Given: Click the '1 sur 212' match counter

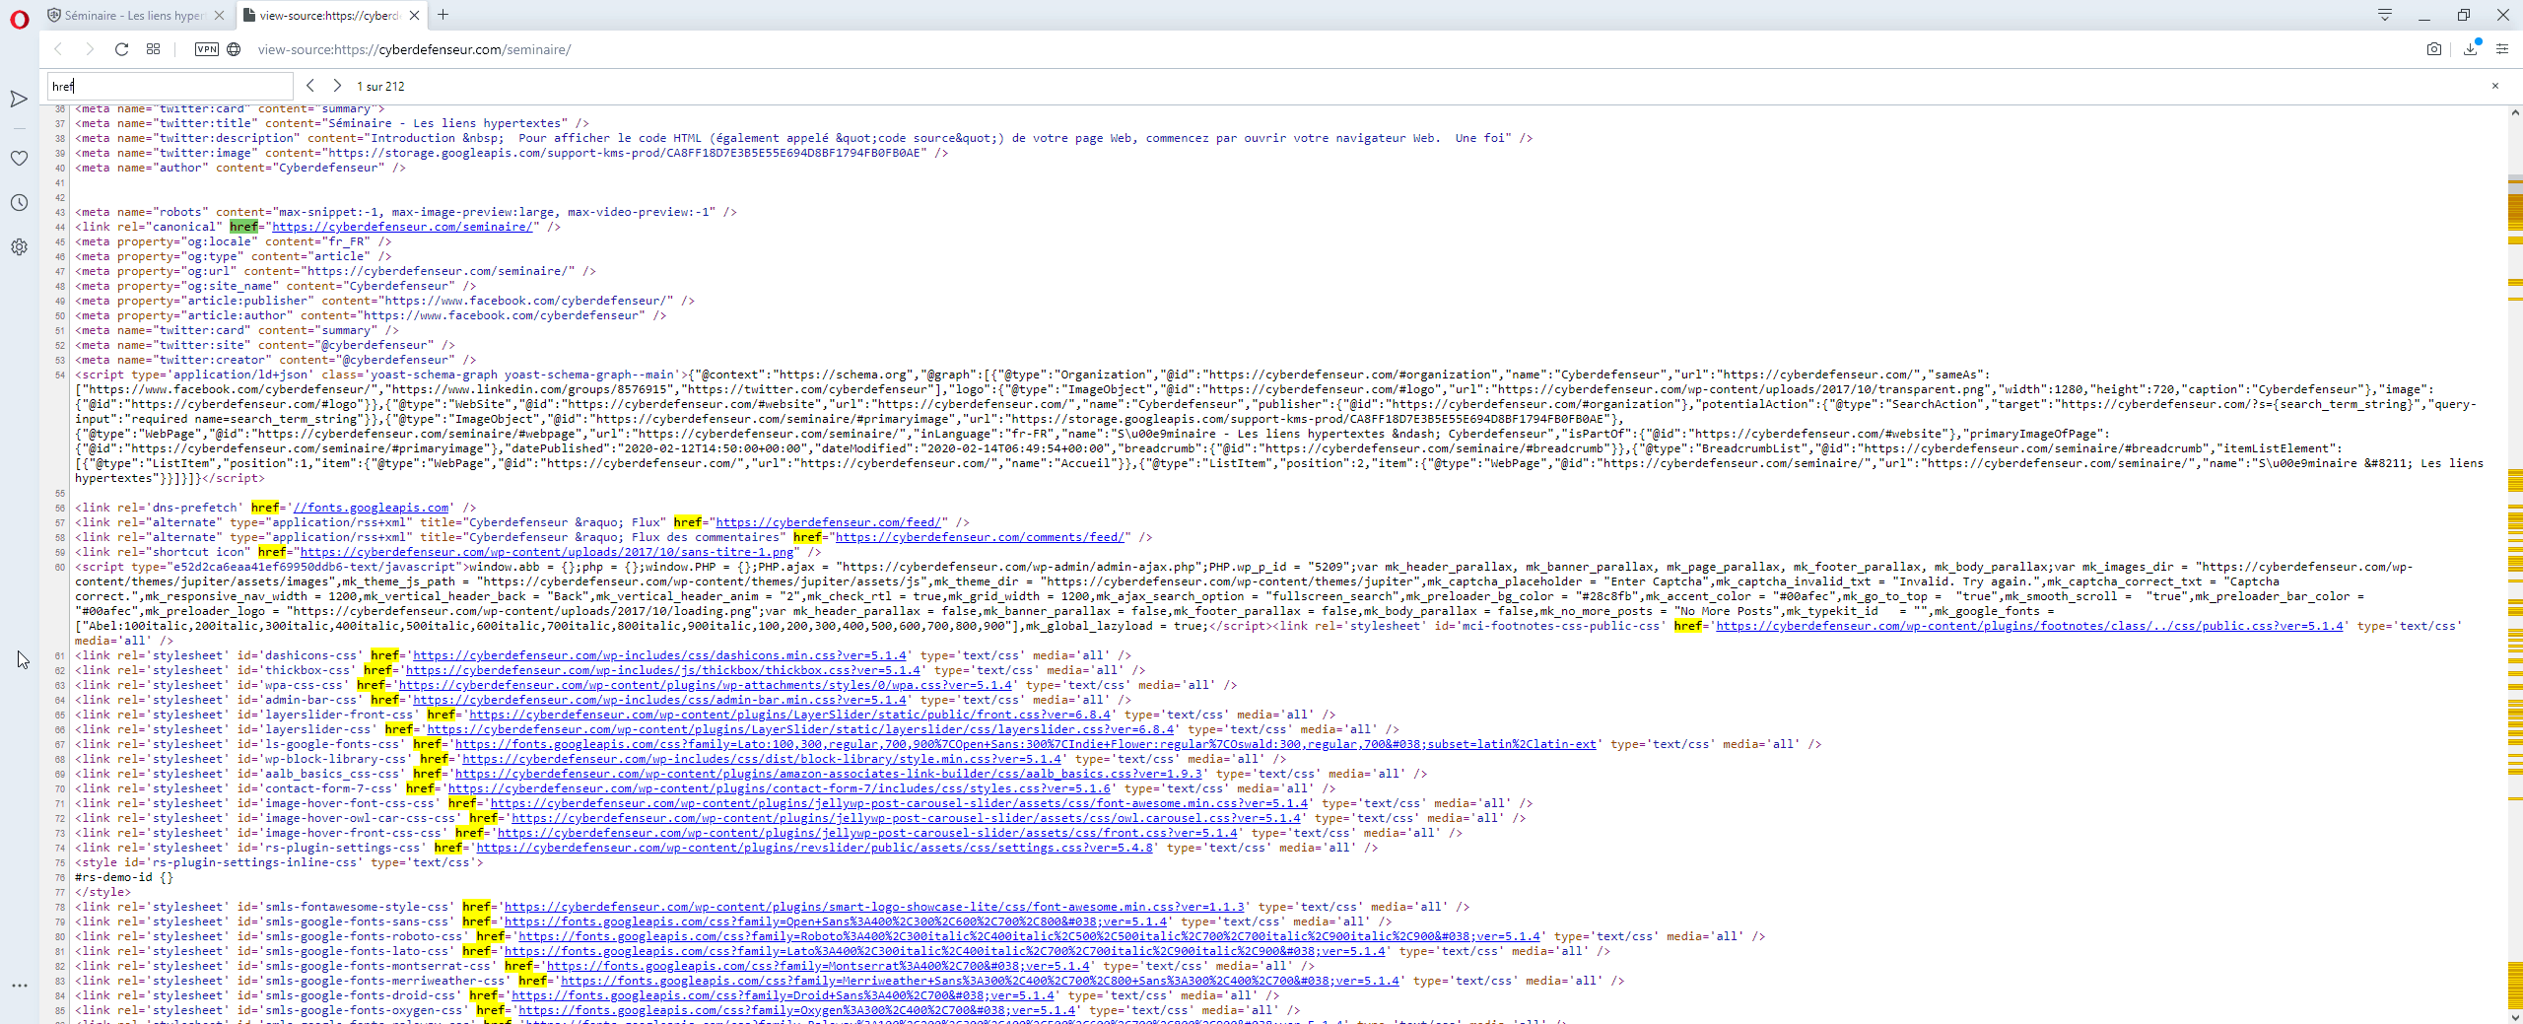Looking at the screenshot, I should click(380, 87).
